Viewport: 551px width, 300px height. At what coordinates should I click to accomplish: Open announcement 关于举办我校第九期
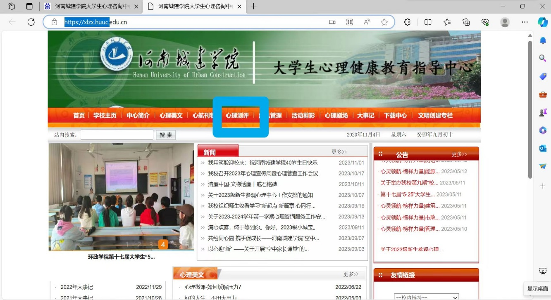tap(409, 183)
